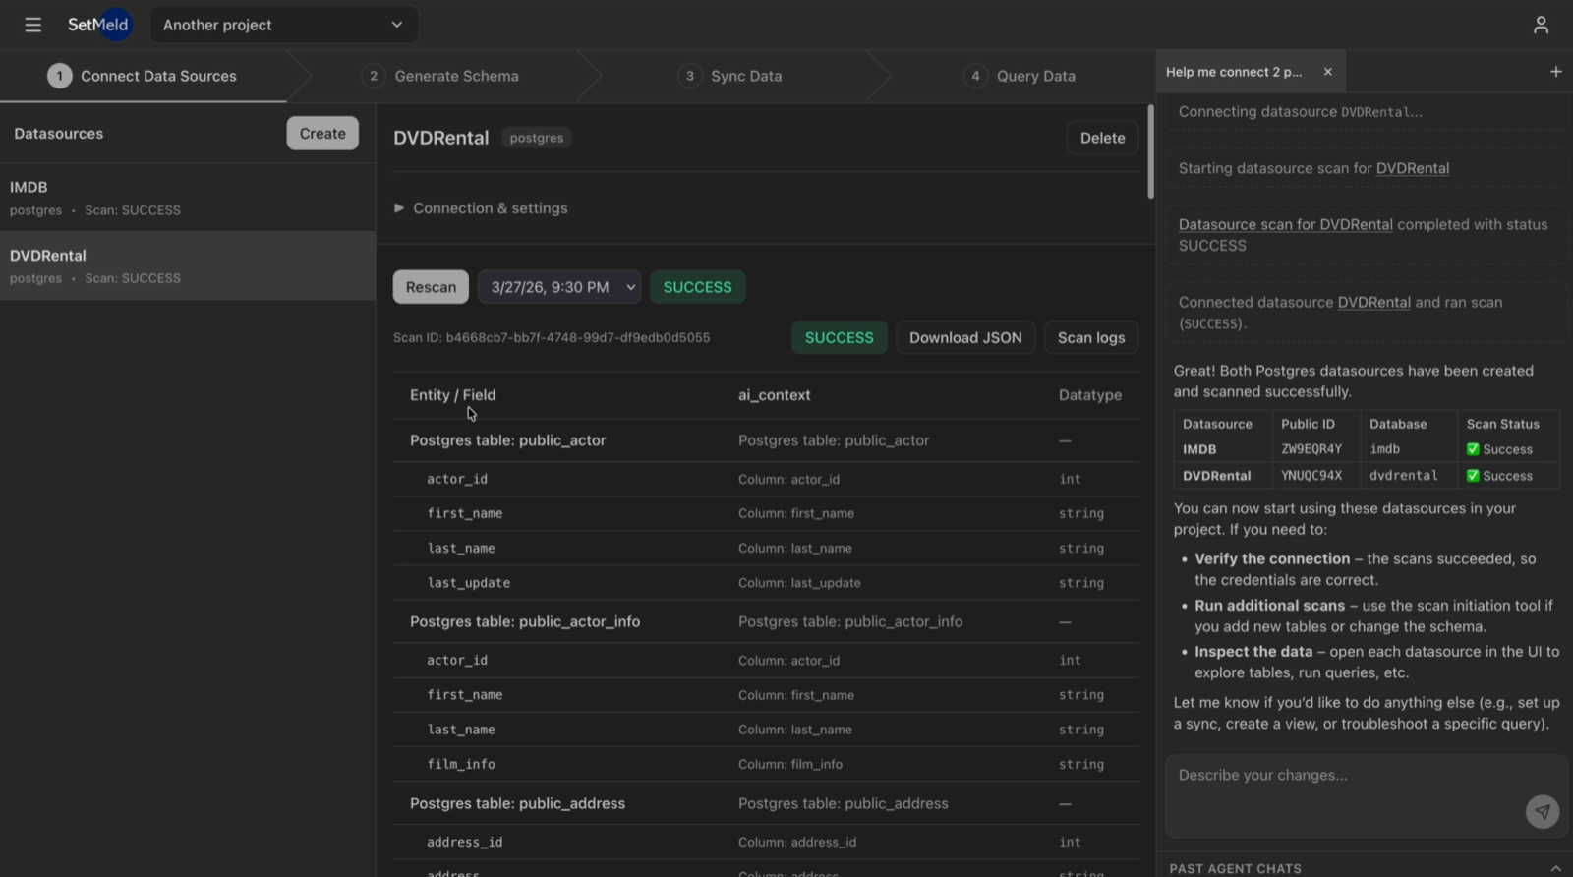Click the film_info field row
Viewport: 1573px width, 877px height.
click(x=766, y=764)
